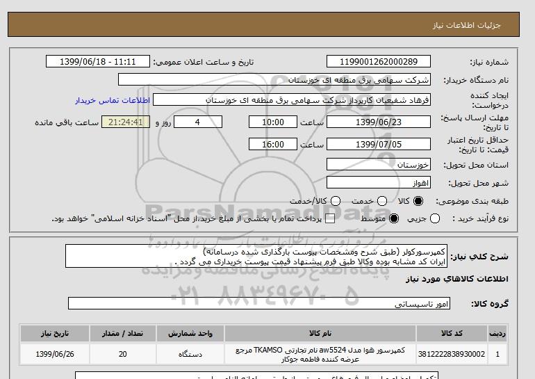535x379 pixels.
Task: Click the buyer organization name field
Action: pyautogui.click(x=274, y=79)
